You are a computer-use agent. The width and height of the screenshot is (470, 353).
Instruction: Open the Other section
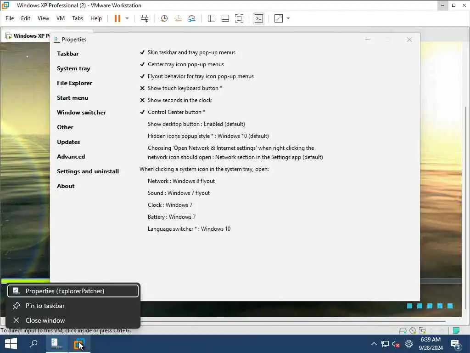(x=65, y=127)
